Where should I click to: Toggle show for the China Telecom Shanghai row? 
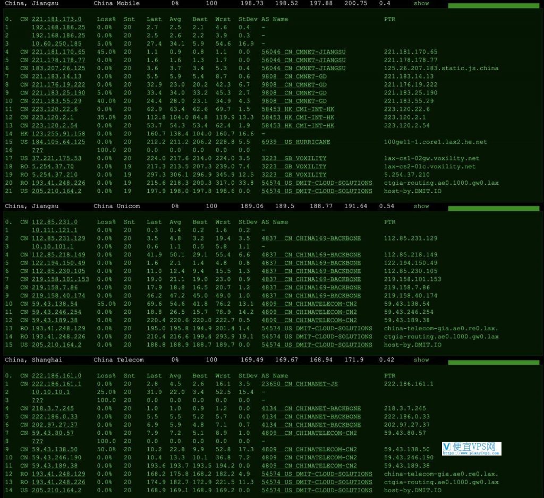[x=421, y=359]
